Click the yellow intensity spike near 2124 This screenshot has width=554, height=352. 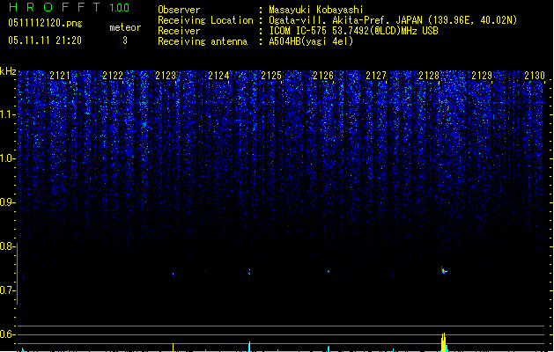click(x=249, y=347)
